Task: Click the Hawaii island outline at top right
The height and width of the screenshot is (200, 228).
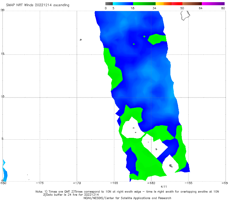Action: [185, 16]
